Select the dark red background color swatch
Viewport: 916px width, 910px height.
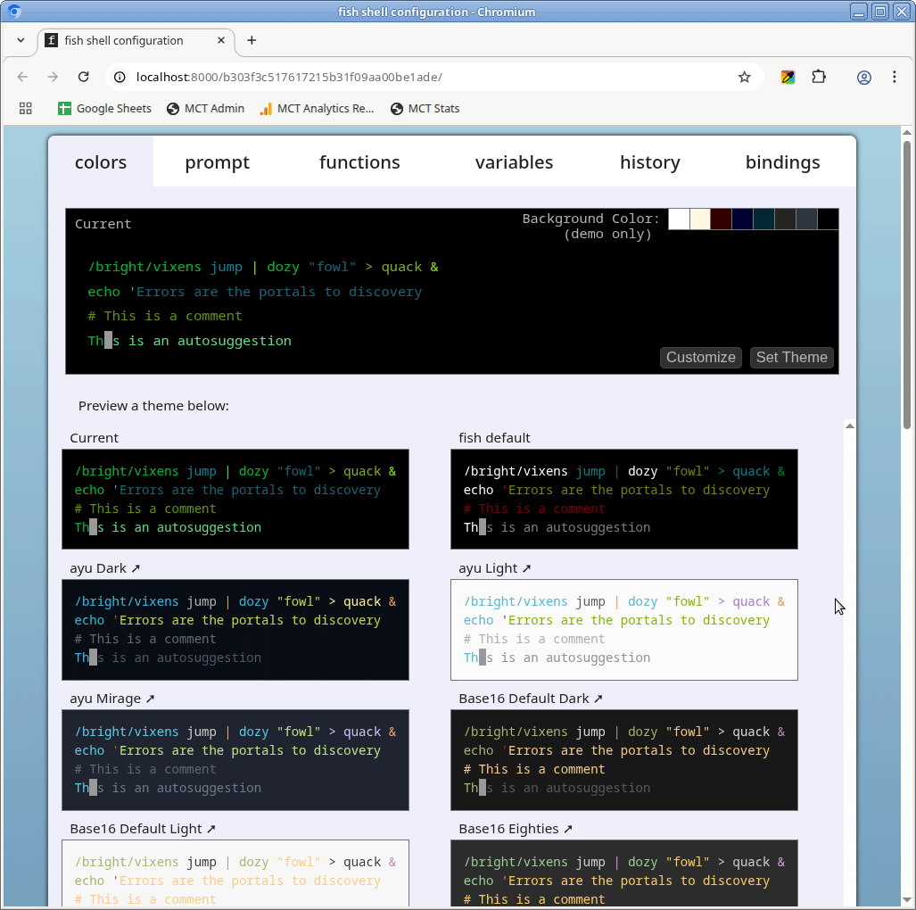[x=722, y=219]
